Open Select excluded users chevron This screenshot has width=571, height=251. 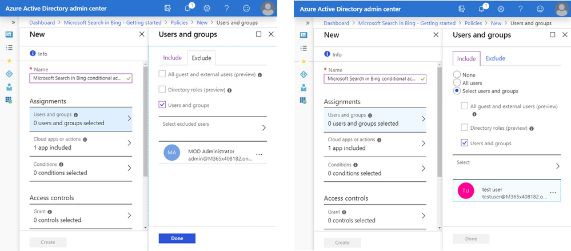[x=264, y=128]
